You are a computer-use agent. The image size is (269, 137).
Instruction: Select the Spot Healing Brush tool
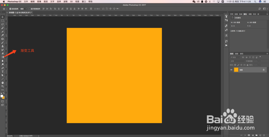tap(3, 39)
